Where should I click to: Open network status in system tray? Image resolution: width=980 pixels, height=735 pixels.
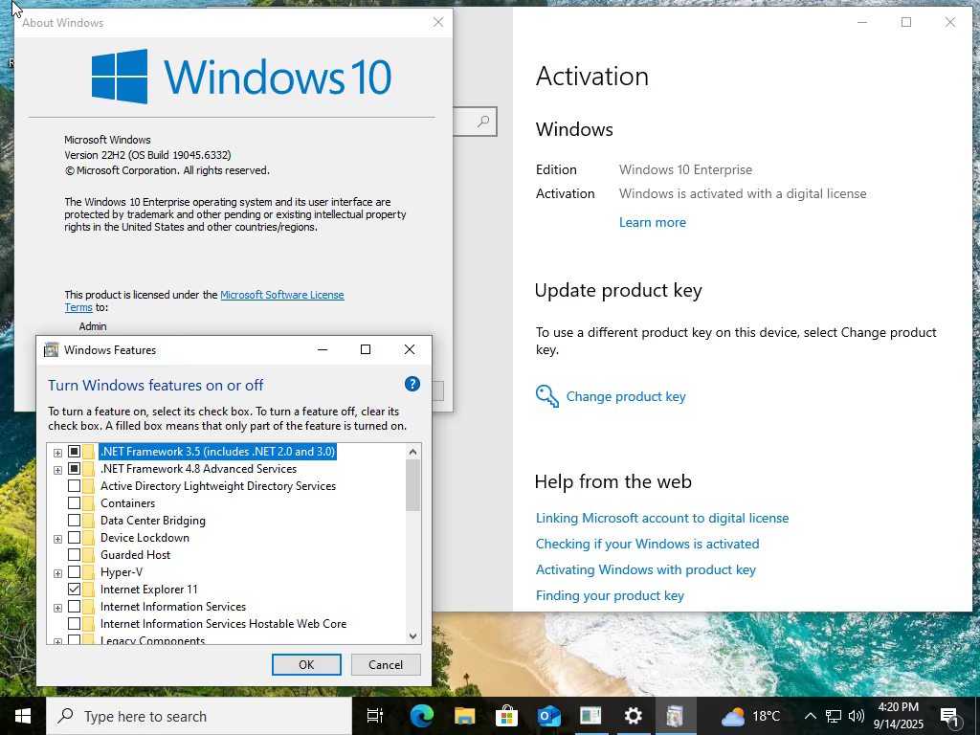pyautogui.click(x=834, y=716)
